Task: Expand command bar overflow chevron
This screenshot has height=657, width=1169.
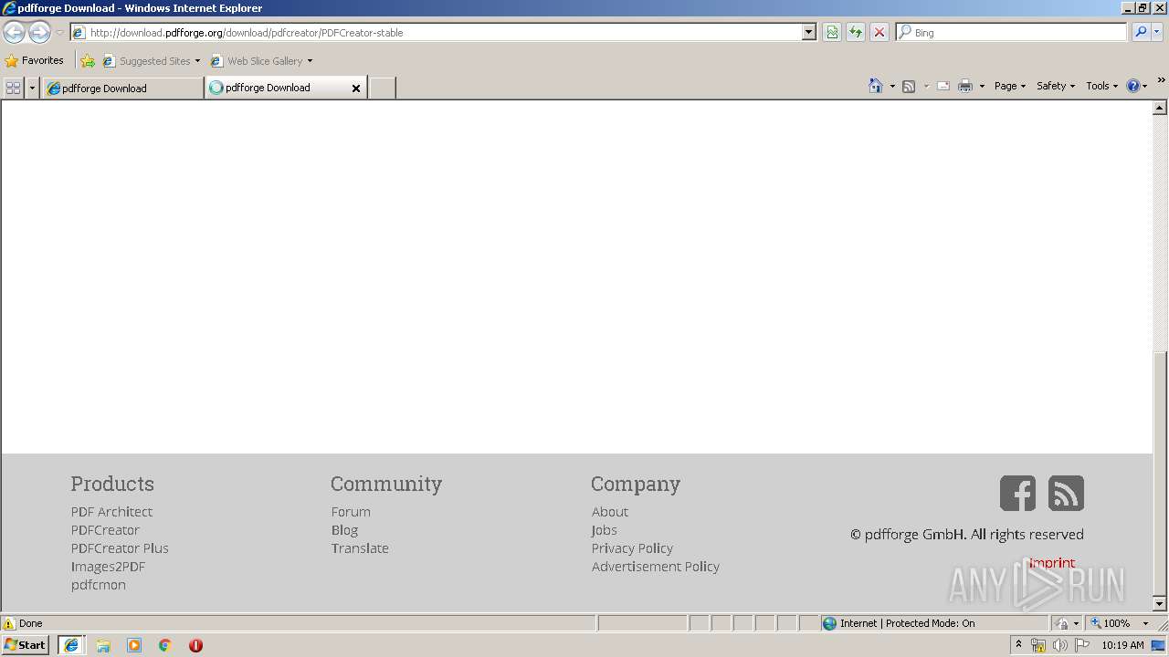Action: tap(1161, 81)
